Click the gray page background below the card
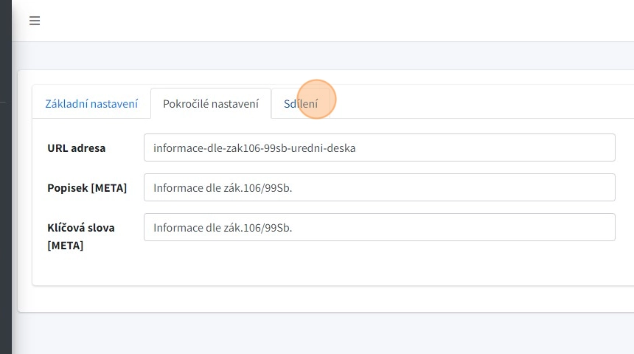This screenshot has height=354, width=634. click(x=332, y=336)
